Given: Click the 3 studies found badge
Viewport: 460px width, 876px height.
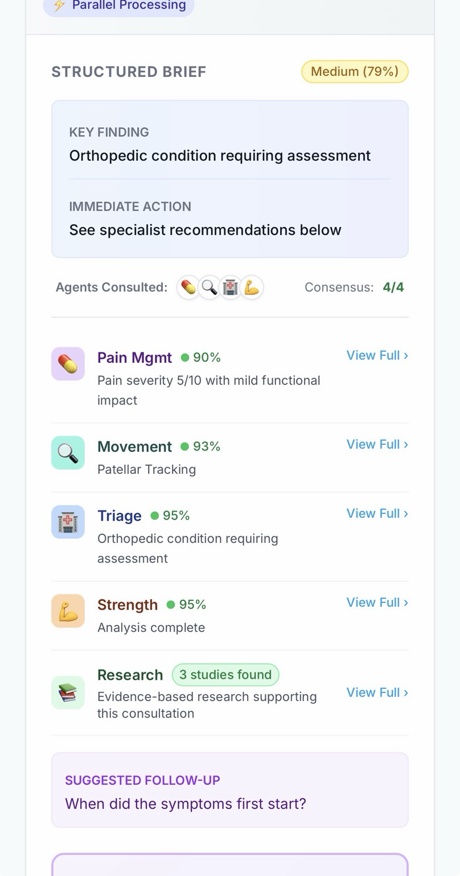Looking at the screenshot, I should [225, 675].
